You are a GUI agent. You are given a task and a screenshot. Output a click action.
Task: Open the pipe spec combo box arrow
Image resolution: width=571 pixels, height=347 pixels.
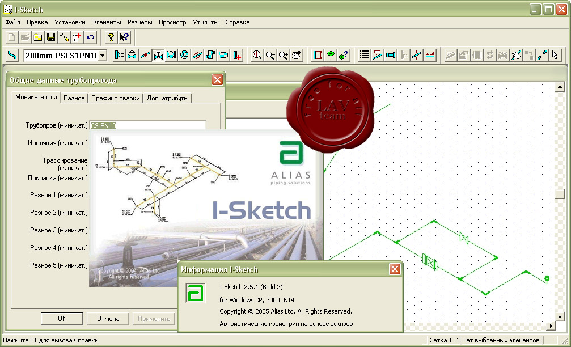(x=103, y=56)
